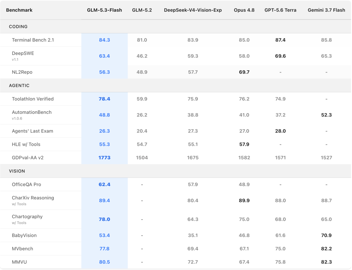
Task: Select the bold 82.2 MVbench score
Action: point(326,249)
